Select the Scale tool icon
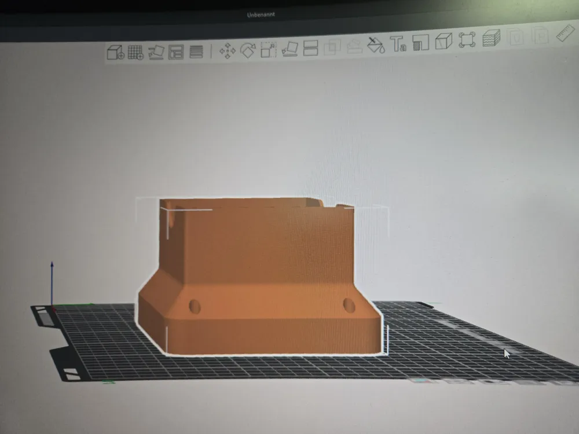 [269, 49]
